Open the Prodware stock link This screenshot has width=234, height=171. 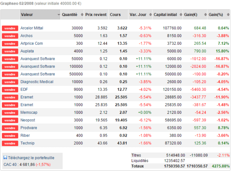click(x=28, y=128)
